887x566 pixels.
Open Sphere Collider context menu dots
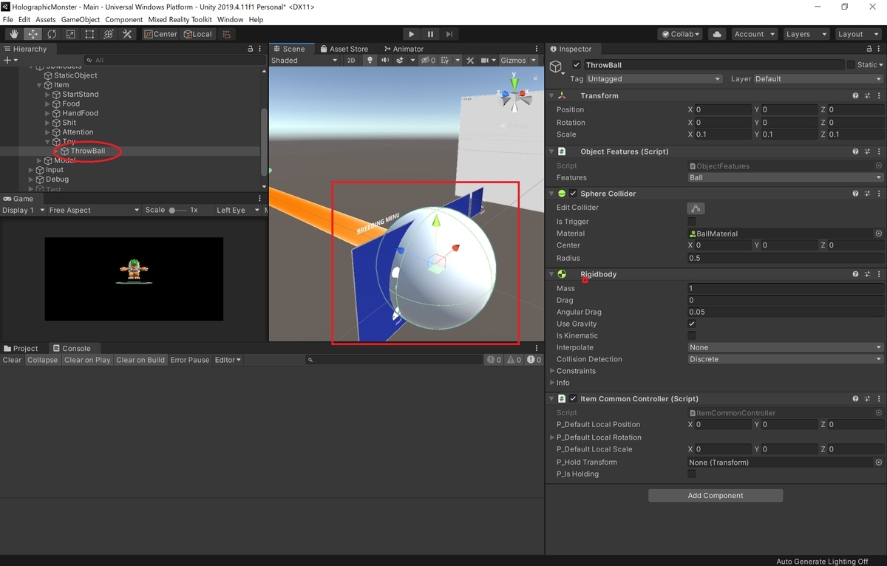[879, 194]
